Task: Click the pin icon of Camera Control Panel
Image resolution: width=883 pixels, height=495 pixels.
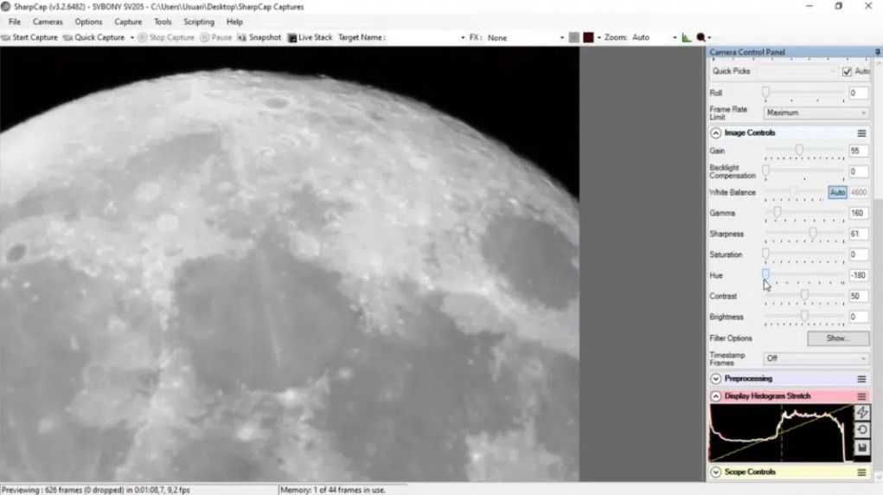Action: (x=877, y=52)
